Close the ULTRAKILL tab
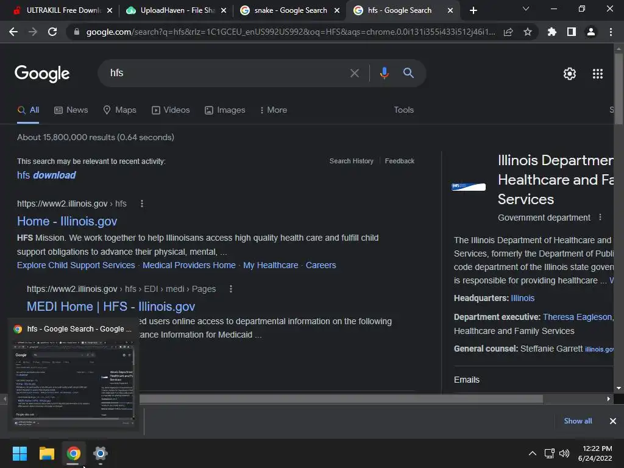This screenshot has height=468, width=624. [110, 10]
